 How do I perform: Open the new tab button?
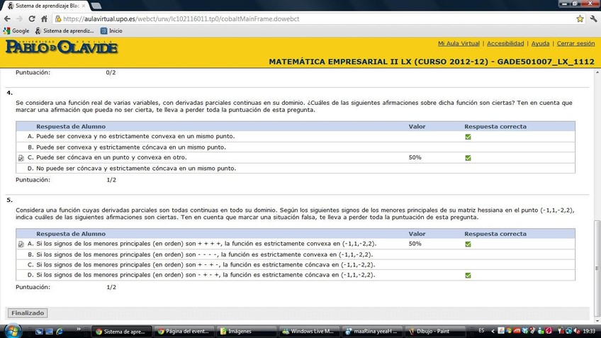pos(96,6)
